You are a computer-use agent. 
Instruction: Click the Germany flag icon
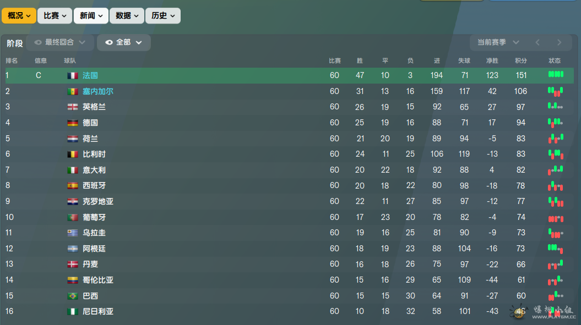[x=73, y=123]
